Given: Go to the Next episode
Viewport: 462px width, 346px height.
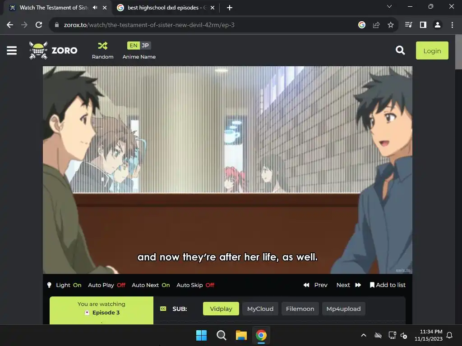Looking at the screenshot, I should click(349, 285).
